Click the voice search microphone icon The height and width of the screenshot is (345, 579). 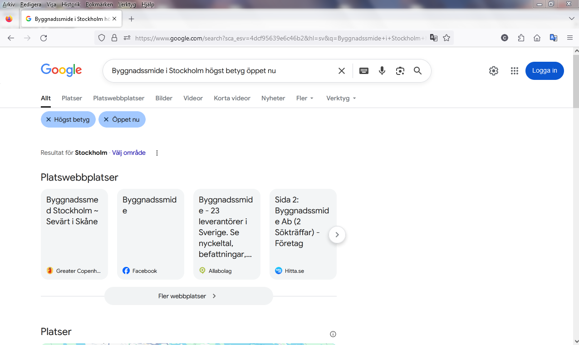[x=382, y=71]
